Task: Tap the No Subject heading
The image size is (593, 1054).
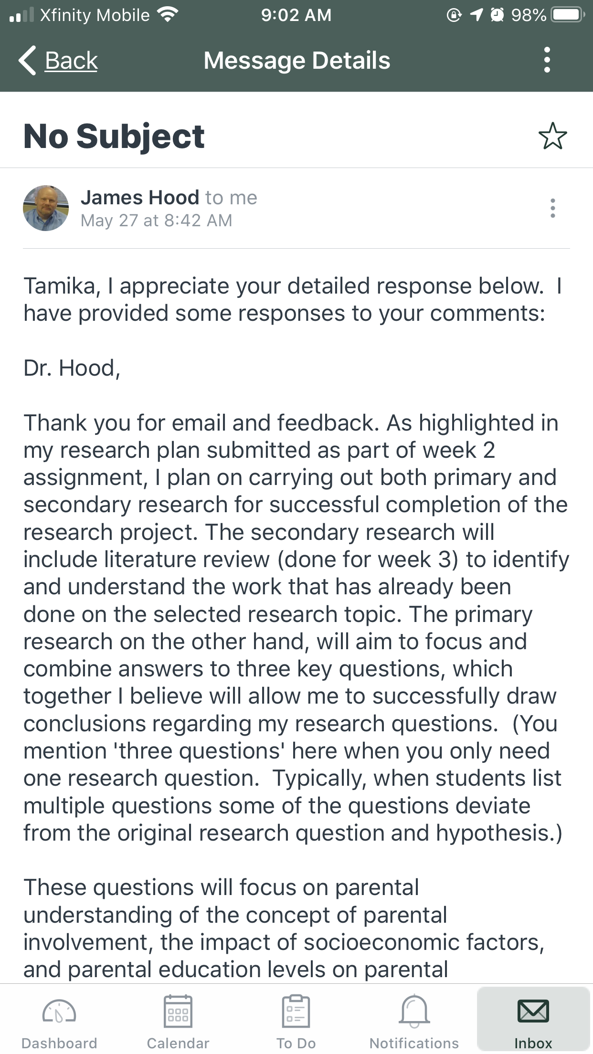Action: pyautogui.click(x=114, y=137)
